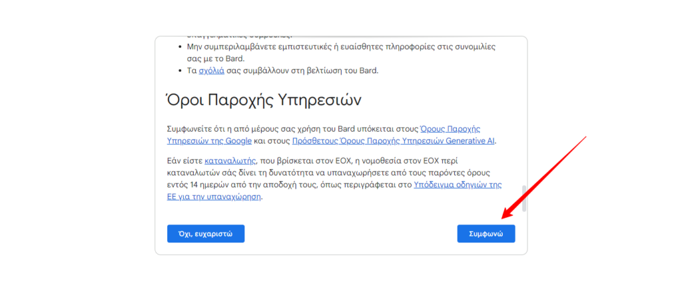The height and width of the screenshot is (283, 682).
Task: Click the Όροι Παροχής Υπηρεσιών heading
Action: 264,100
